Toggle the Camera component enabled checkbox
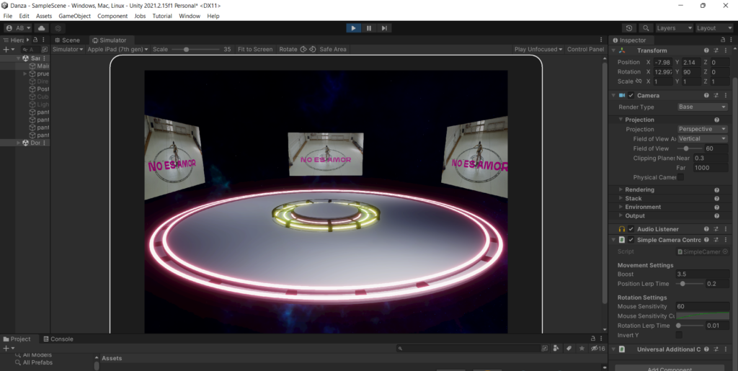The width and height of the screenshot is (738, 371). pos(631,96)
